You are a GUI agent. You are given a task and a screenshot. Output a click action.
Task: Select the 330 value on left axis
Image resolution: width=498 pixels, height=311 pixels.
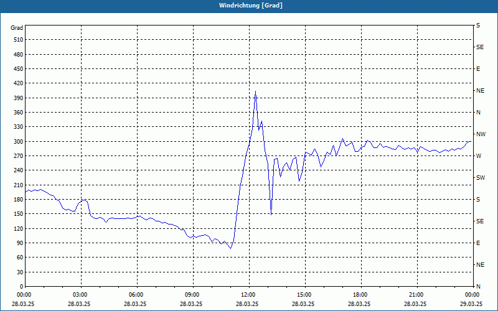pyautogui.click(x=19, y=127)
